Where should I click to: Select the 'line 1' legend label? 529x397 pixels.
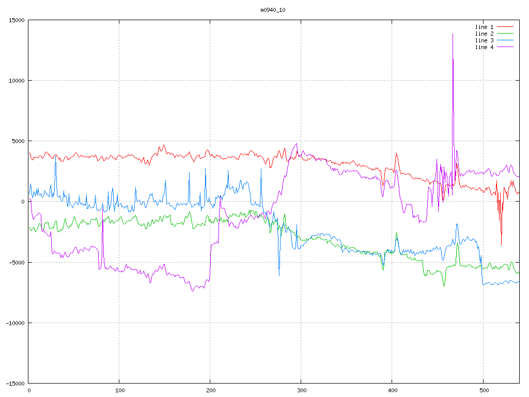point(484,27)
